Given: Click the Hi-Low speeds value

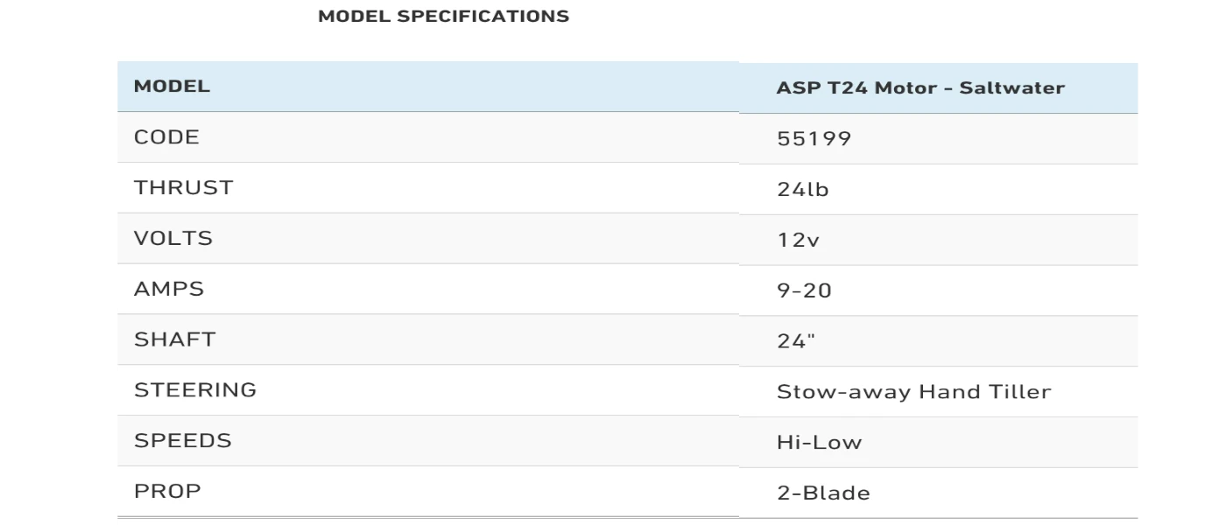Looking at the screenshot, I should 819,442.
